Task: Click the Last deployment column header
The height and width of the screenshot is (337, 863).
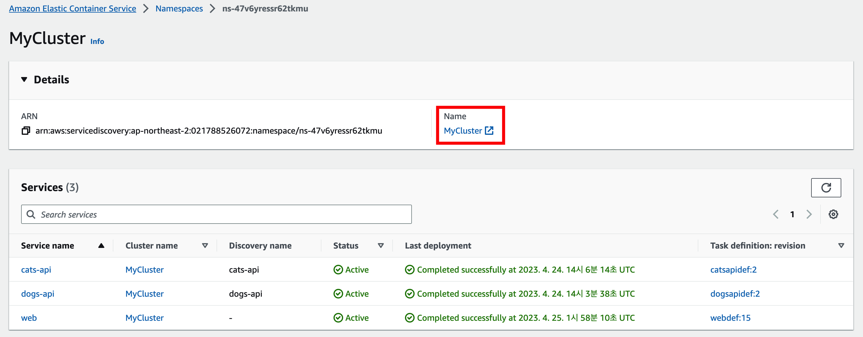Action: pos(438,246)
